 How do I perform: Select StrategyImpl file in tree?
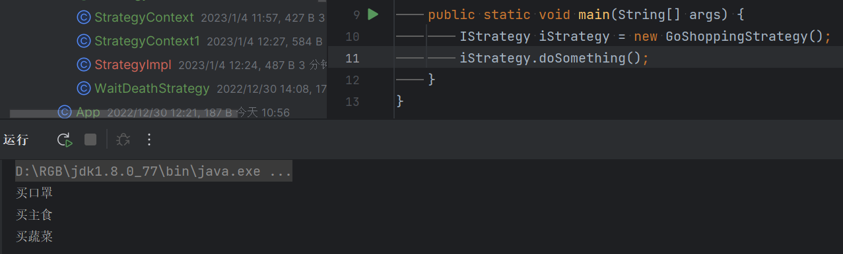[x=133, y=64]
